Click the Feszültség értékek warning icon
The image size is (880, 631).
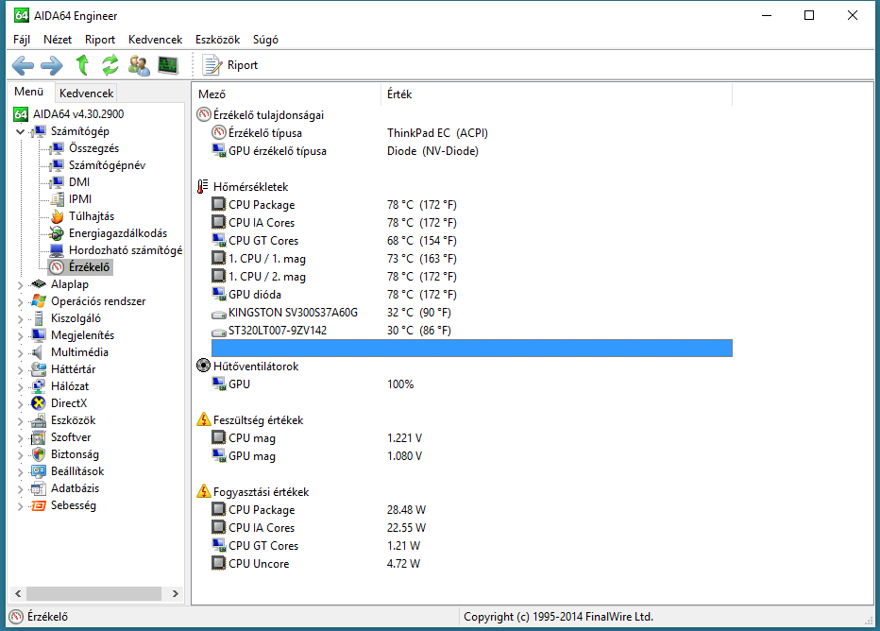[203, 420]
